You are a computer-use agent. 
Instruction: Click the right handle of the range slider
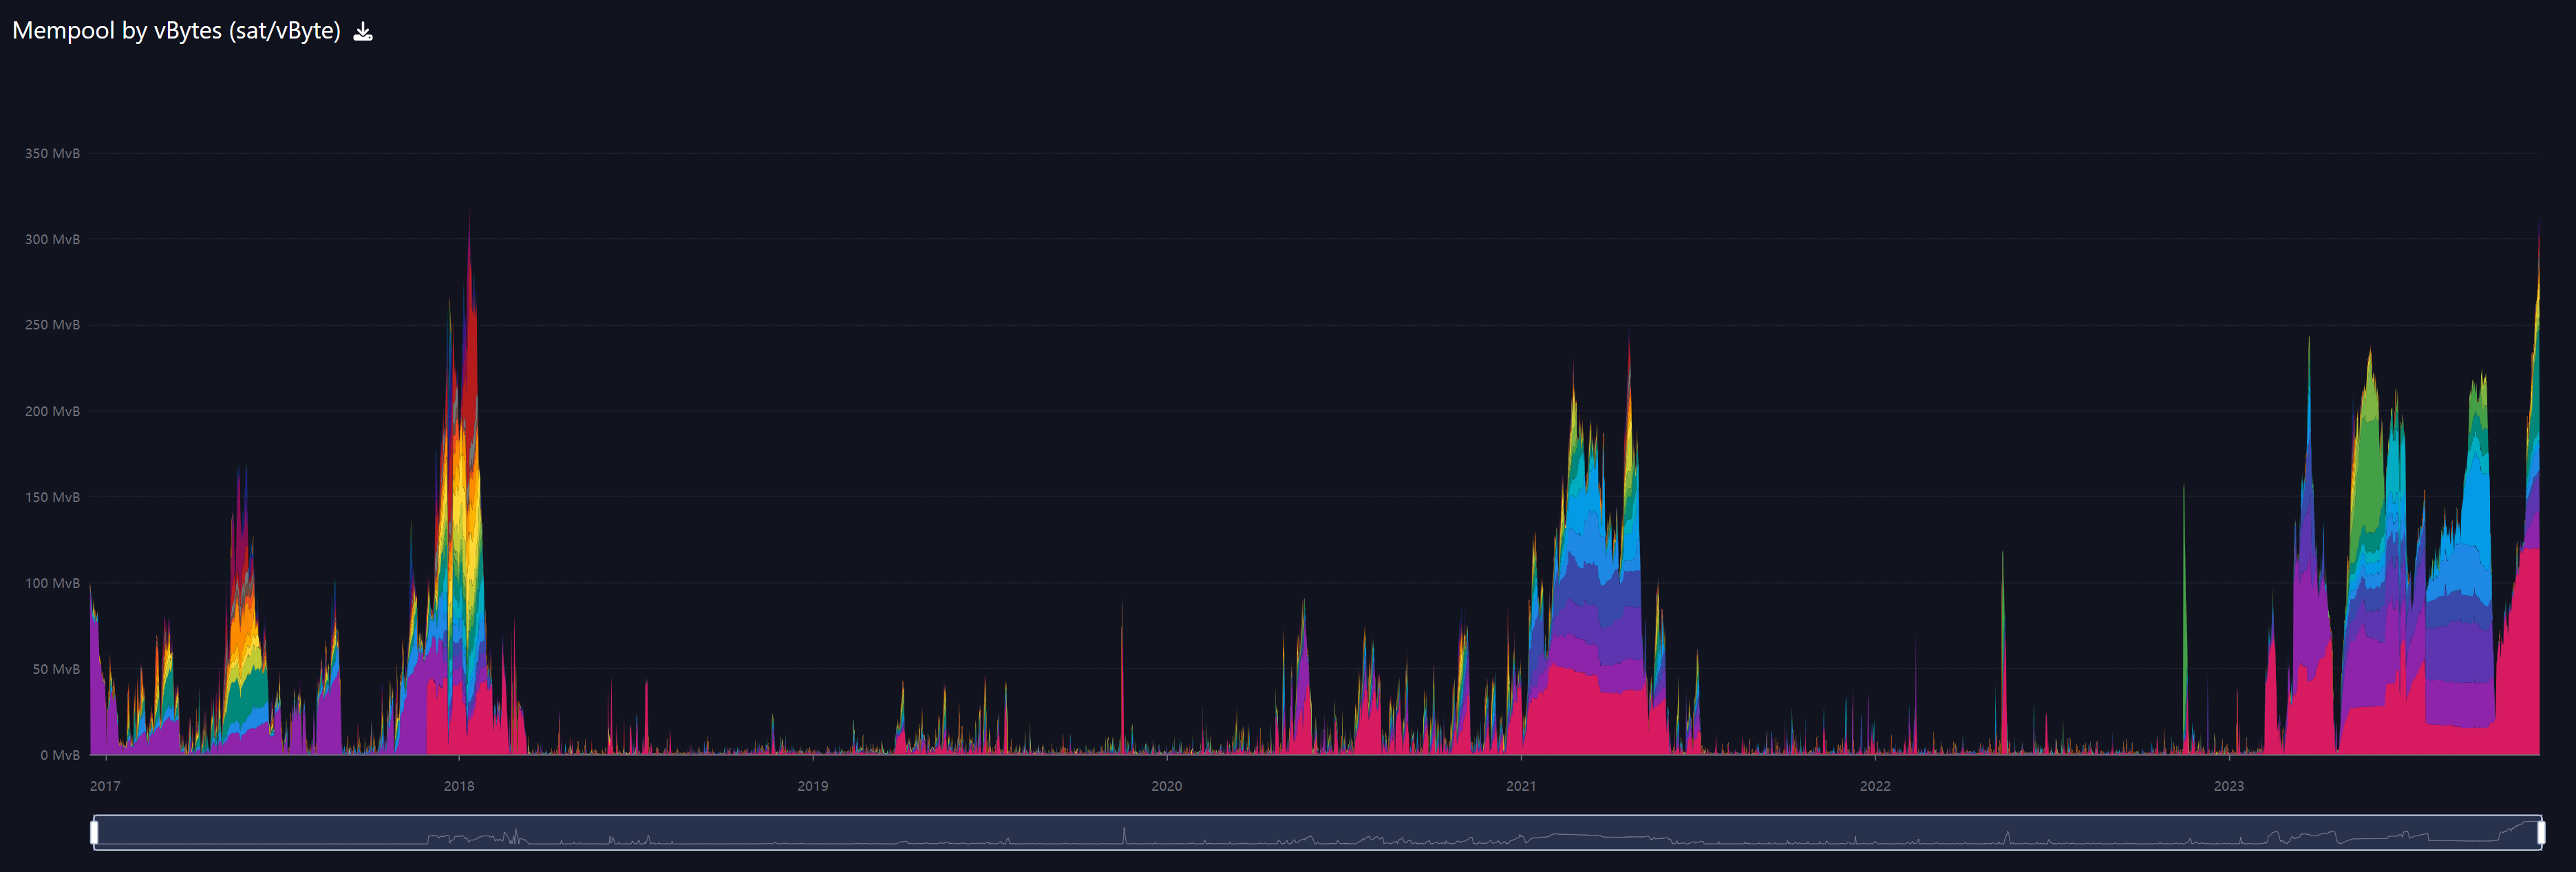pyautogui.click(x=2540, y=832)
